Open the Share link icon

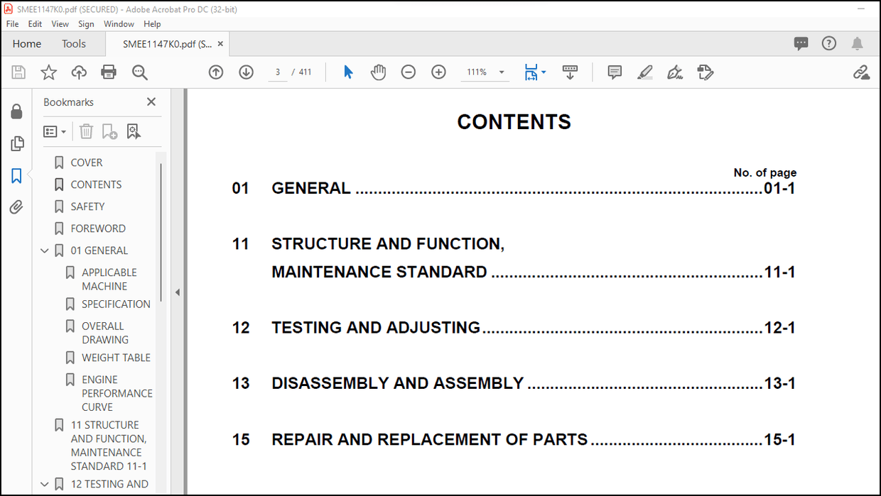[x=861, y=72]
